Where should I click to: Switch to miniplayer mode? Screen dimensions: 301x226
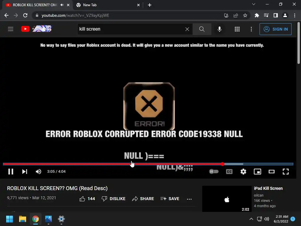tap(257, 172)
